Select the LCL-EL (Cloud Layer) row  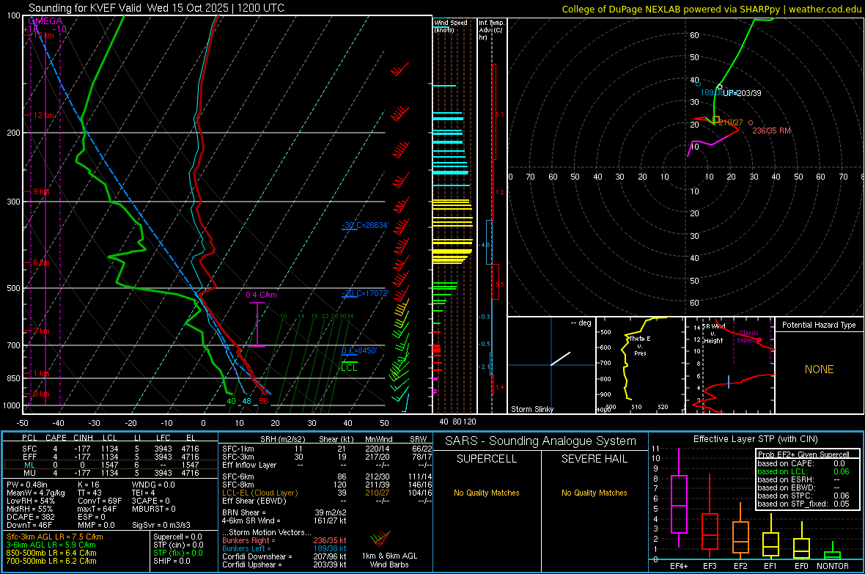click(327, 493)
